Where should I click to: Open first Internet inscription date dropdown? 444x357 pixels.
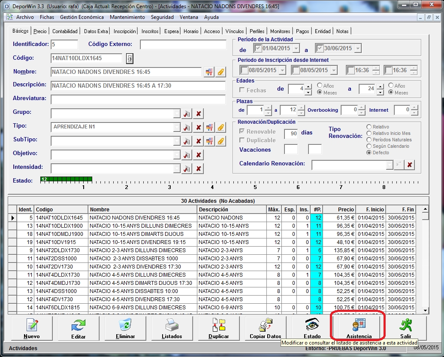[282, 70]
